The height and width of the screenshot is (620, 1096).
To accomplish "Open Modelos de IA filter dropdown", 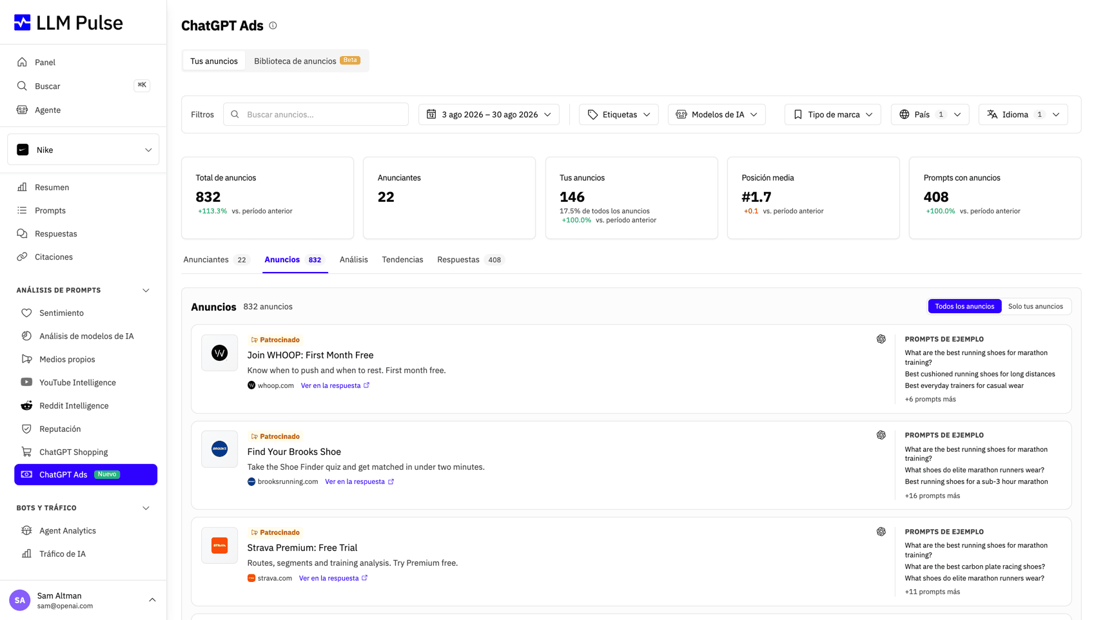I will pos(716,115).
